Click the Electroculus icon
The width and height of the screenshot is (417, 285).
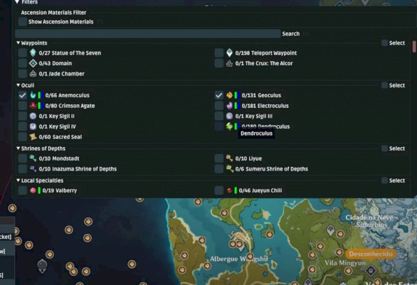(229, 106)
